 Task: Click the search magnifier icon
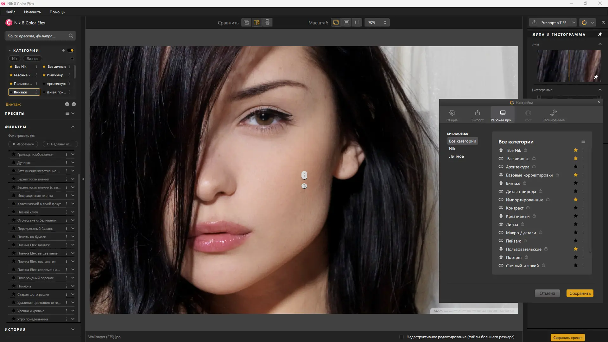(71, 36)
